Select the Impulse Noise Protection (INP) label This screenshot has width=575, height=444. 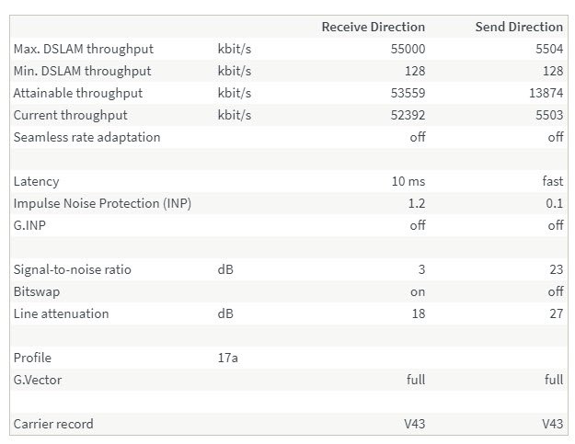pyautogui.click(x=102, y=203)
